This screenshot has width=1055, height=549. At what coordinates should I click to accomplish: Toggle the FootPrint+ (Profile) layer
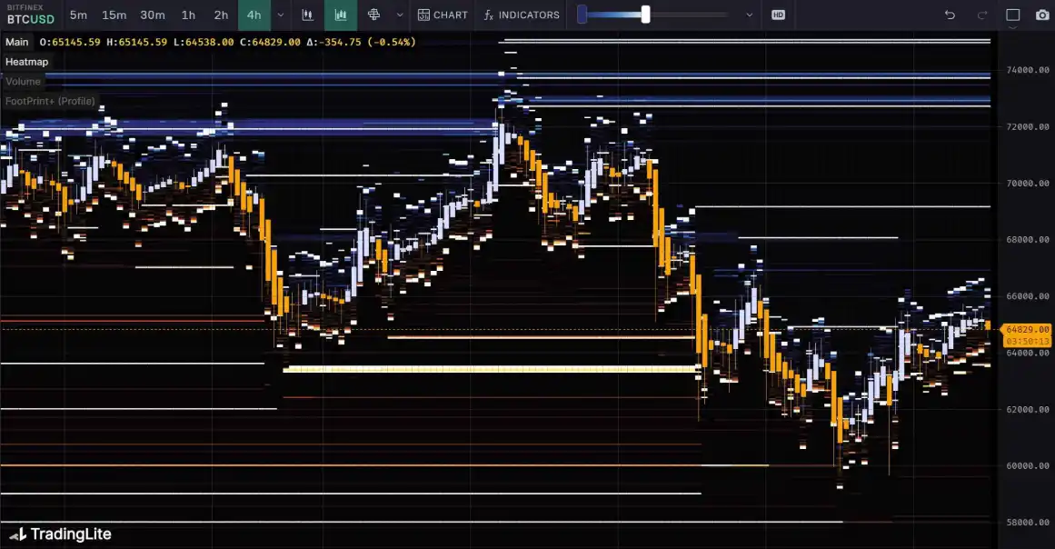[x=50, y=101]
